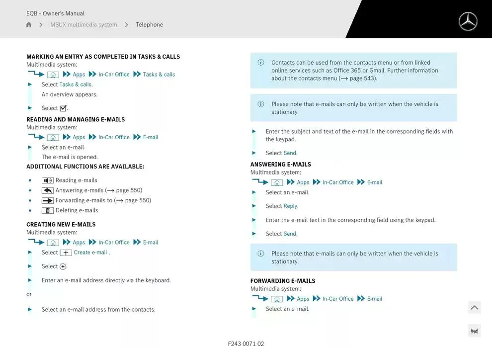Screen dimensions: 492x348
Task: Click Send under the subject and text step
Action: click(x=290, y=153)
